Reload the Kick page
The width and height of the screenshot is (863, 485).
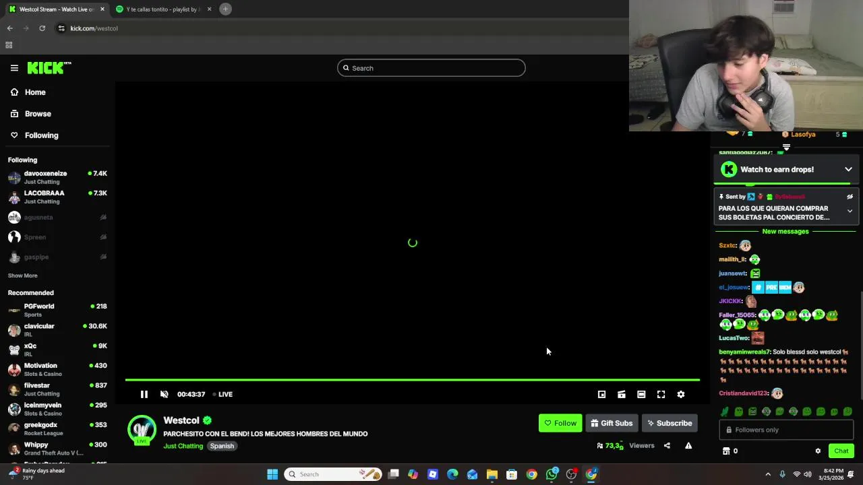[42, 28]
